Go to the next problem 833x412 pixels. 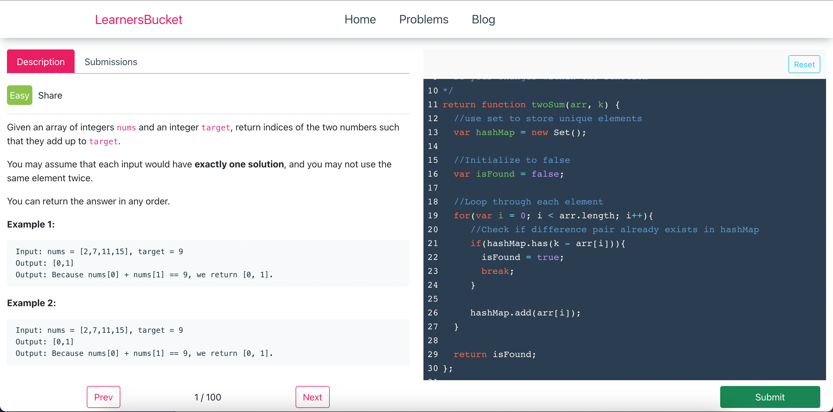312,397
